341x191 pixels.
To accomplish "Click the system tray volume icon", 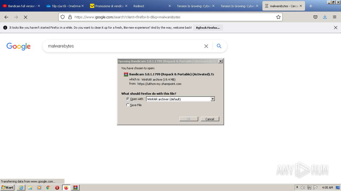I will (x=303, y=188).
